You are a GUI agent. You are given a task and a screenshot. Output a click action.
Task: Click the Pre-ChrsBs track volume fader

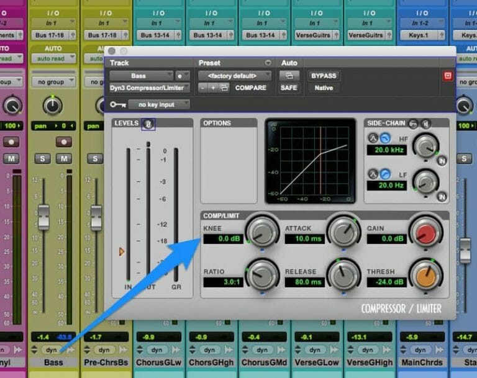(96, 217)
